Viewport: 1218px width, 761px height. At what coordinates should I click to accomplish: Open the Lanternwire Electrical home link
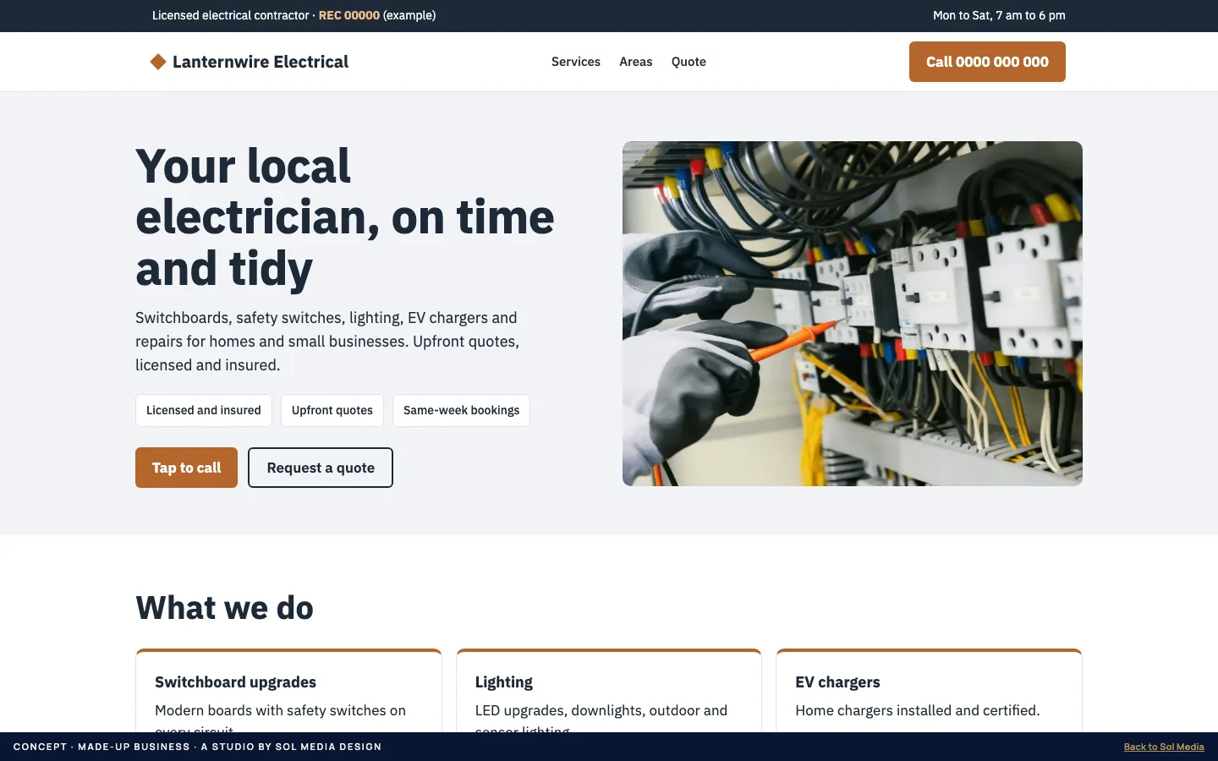coord(250,62)
